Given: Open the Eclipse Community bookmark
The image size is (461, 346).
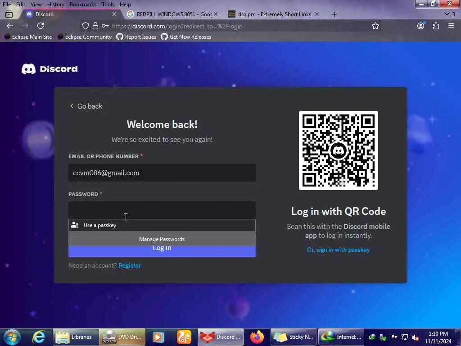Looking at the screenshot, I should click(x=85, y=37).
